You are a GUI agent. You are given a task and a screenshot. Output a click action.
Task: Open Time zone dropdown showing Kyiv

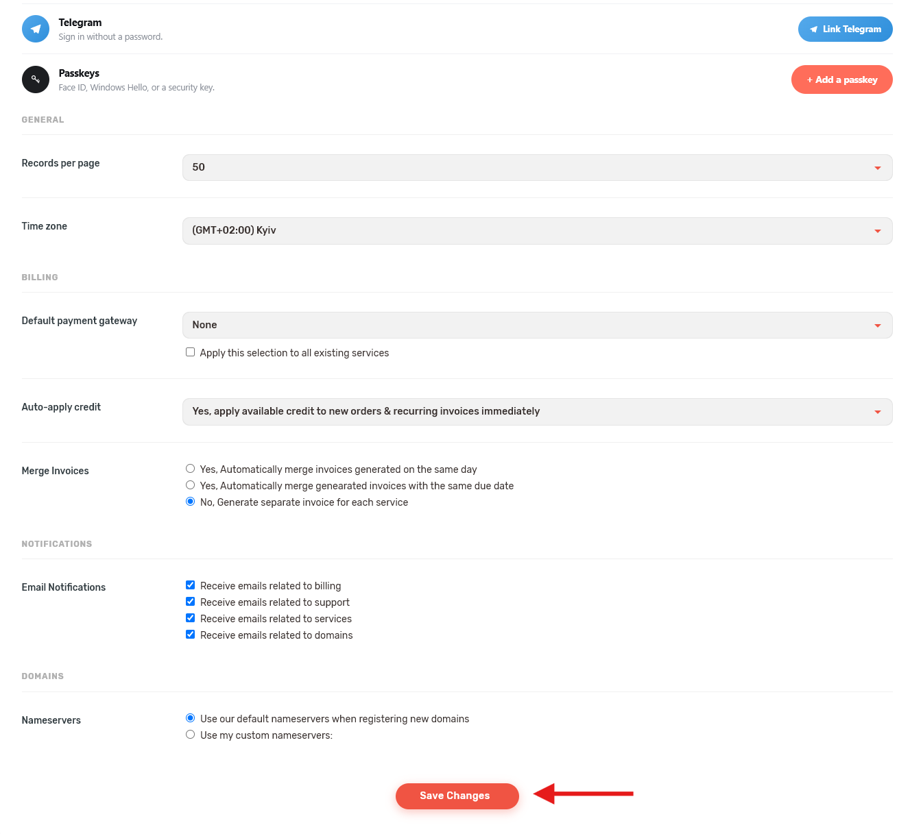[537, 230]
